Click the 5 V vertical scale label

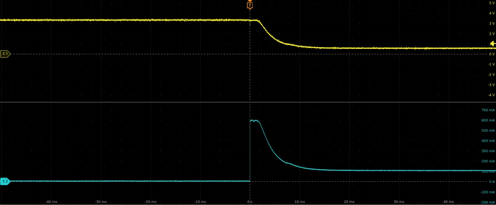[492, 3]
